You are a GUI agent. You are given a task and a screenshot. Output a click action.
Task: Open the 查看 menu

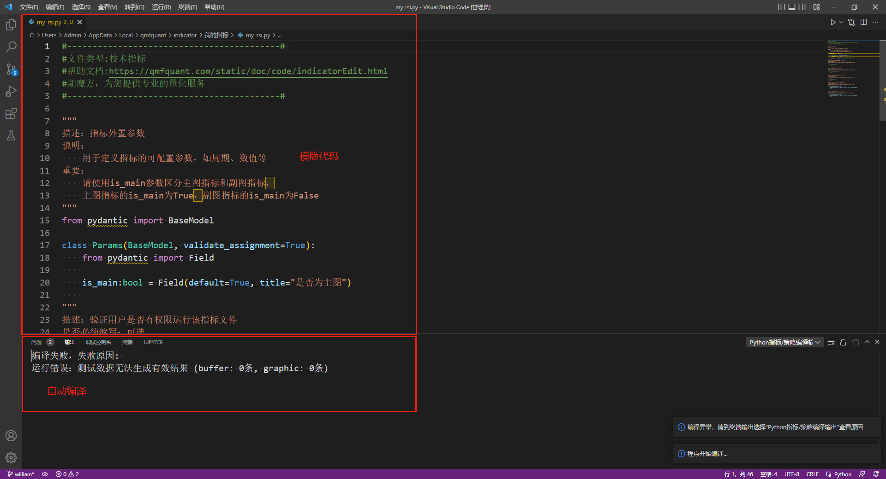click(x=107, y=7)
